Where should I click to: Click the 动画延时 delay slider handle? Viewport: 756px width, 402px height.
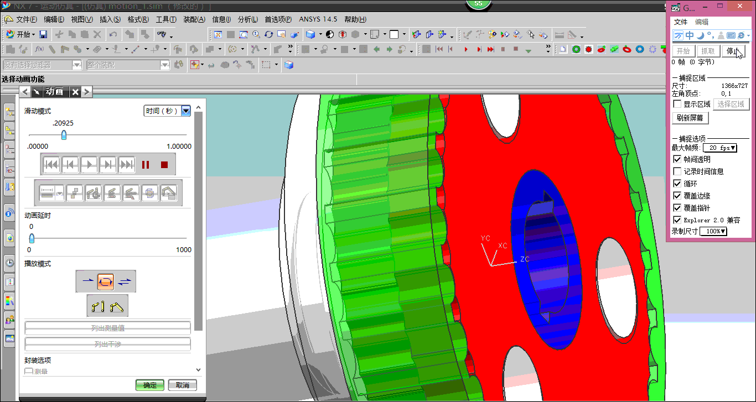[32, 238]
